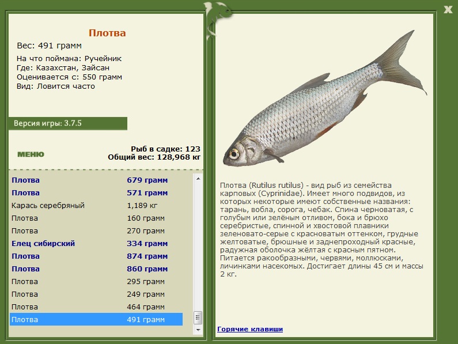
Task: Open the Горячие клавиши link
Action: click(250, 329)
